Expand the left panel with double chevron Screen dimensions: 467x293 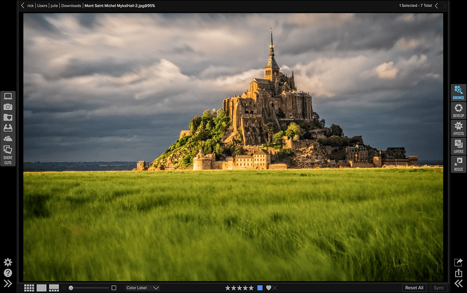point(8,283)
